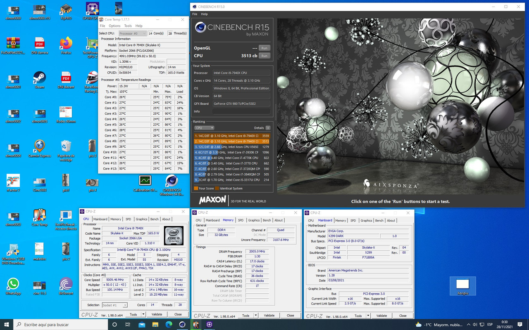Run the CPU test in Cinebench

(x=264, y=56)
